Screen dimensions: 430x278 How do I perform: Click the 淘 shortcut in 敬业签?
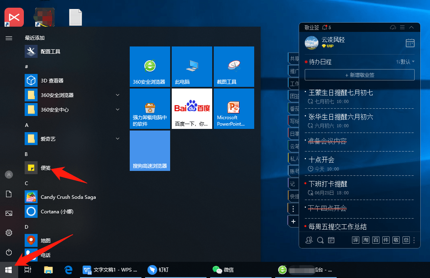click(366, 240)
